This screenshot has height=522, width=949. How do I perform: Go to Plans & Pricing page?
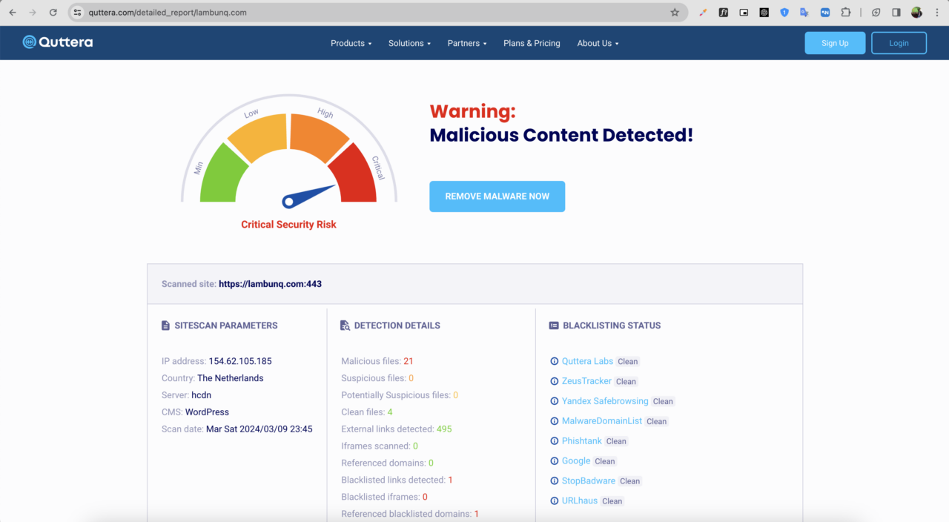pos(532,43)
